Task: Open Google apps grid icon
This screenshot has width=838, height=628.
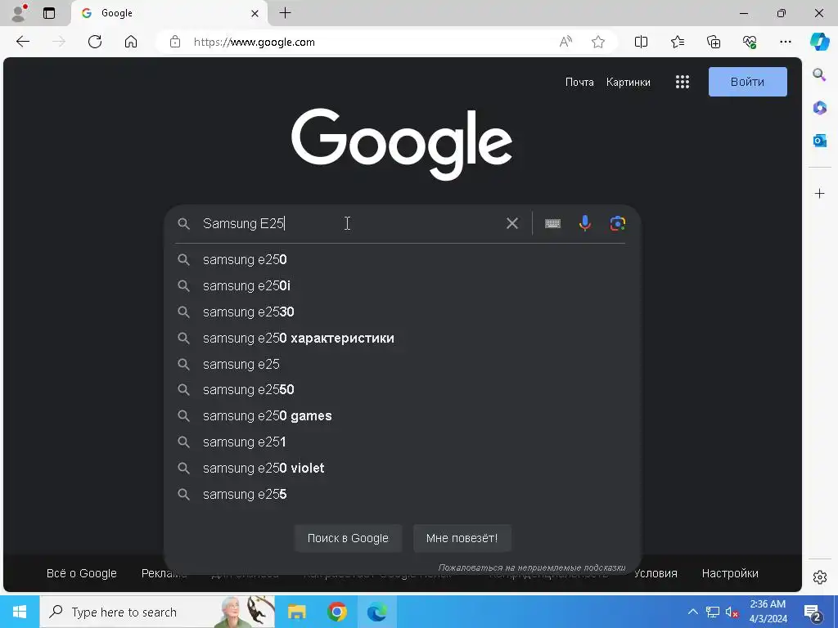Action: pos(682,82)
